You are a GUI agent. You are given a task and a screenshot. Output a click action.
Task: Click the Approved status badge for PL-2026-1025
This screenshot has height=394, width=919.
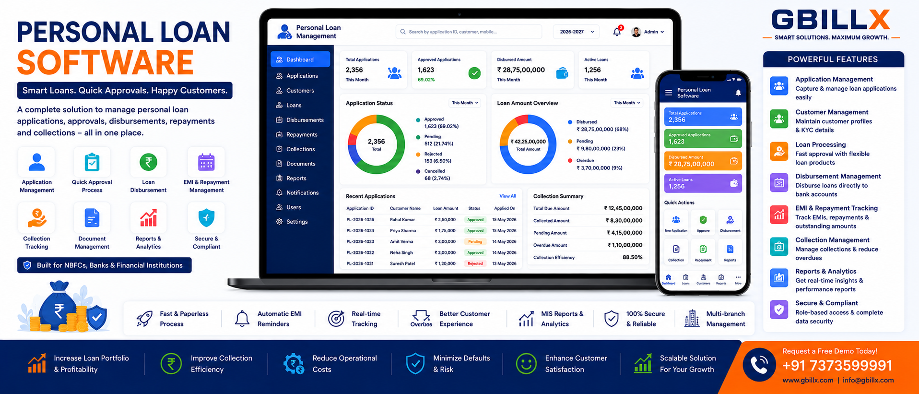[x=475, y=220]
